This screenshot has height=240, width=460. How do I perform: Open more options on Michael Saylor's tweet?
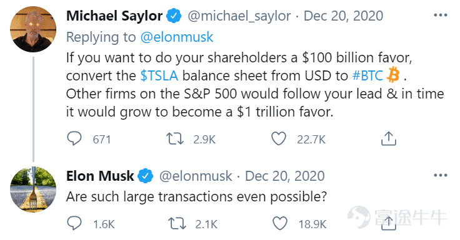coord(441,15)
